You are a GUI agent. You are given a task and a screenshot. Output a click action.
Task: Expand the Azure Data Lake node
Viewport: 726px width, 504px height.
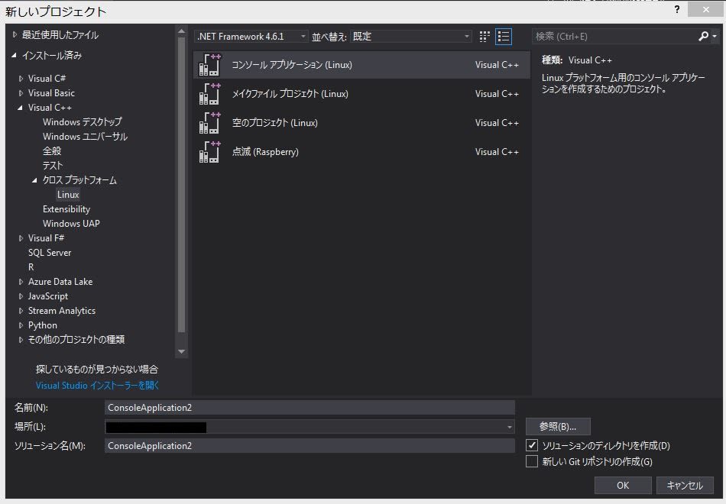coord(21,281)
